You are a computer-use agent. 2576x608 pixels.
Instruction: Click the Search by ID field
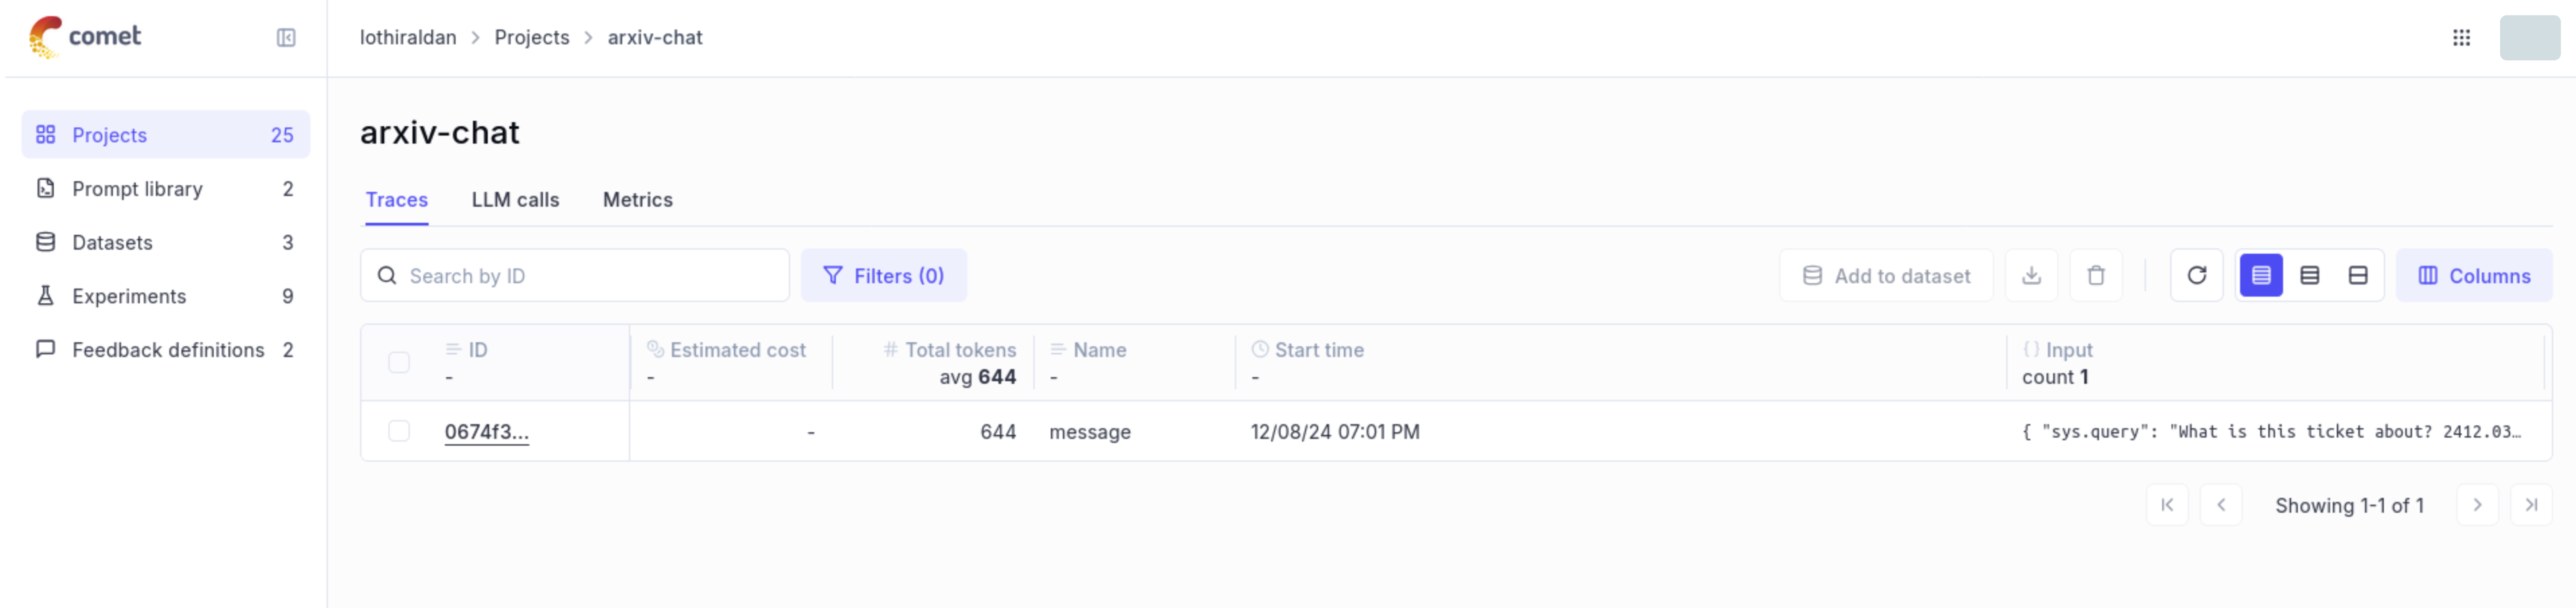coord(590,276)
